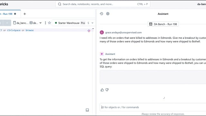206x116 pixels.
Task: Give thumbs up to Assistant response
Action: click(102, 90)
